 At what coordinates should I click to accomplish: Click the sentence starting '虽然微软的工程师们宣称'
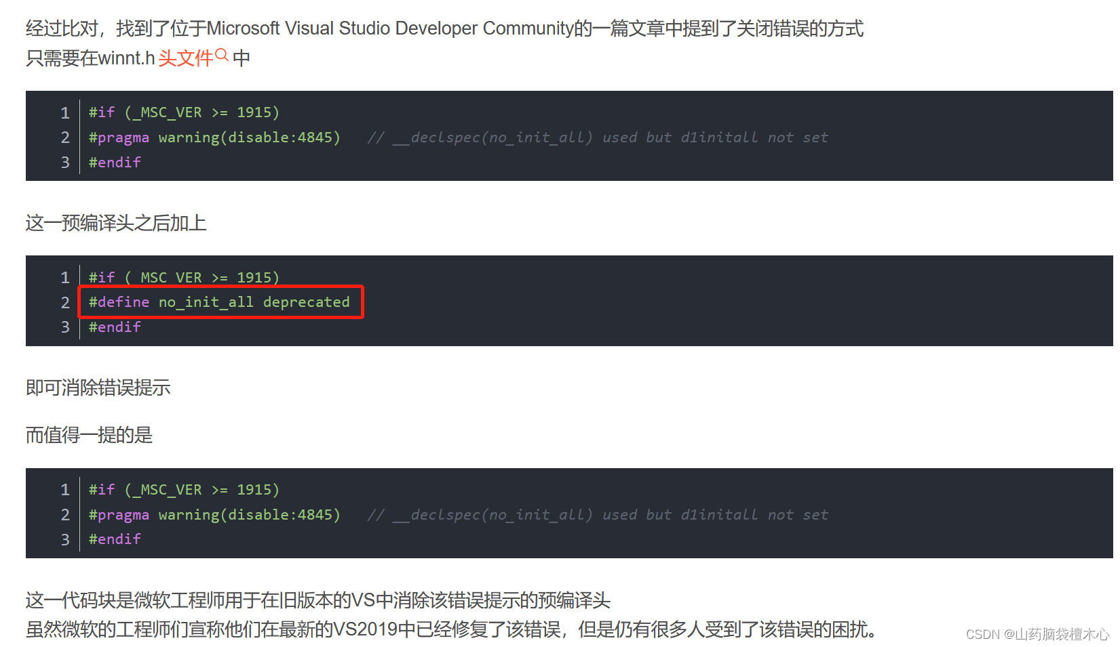(x=452, y=629)
